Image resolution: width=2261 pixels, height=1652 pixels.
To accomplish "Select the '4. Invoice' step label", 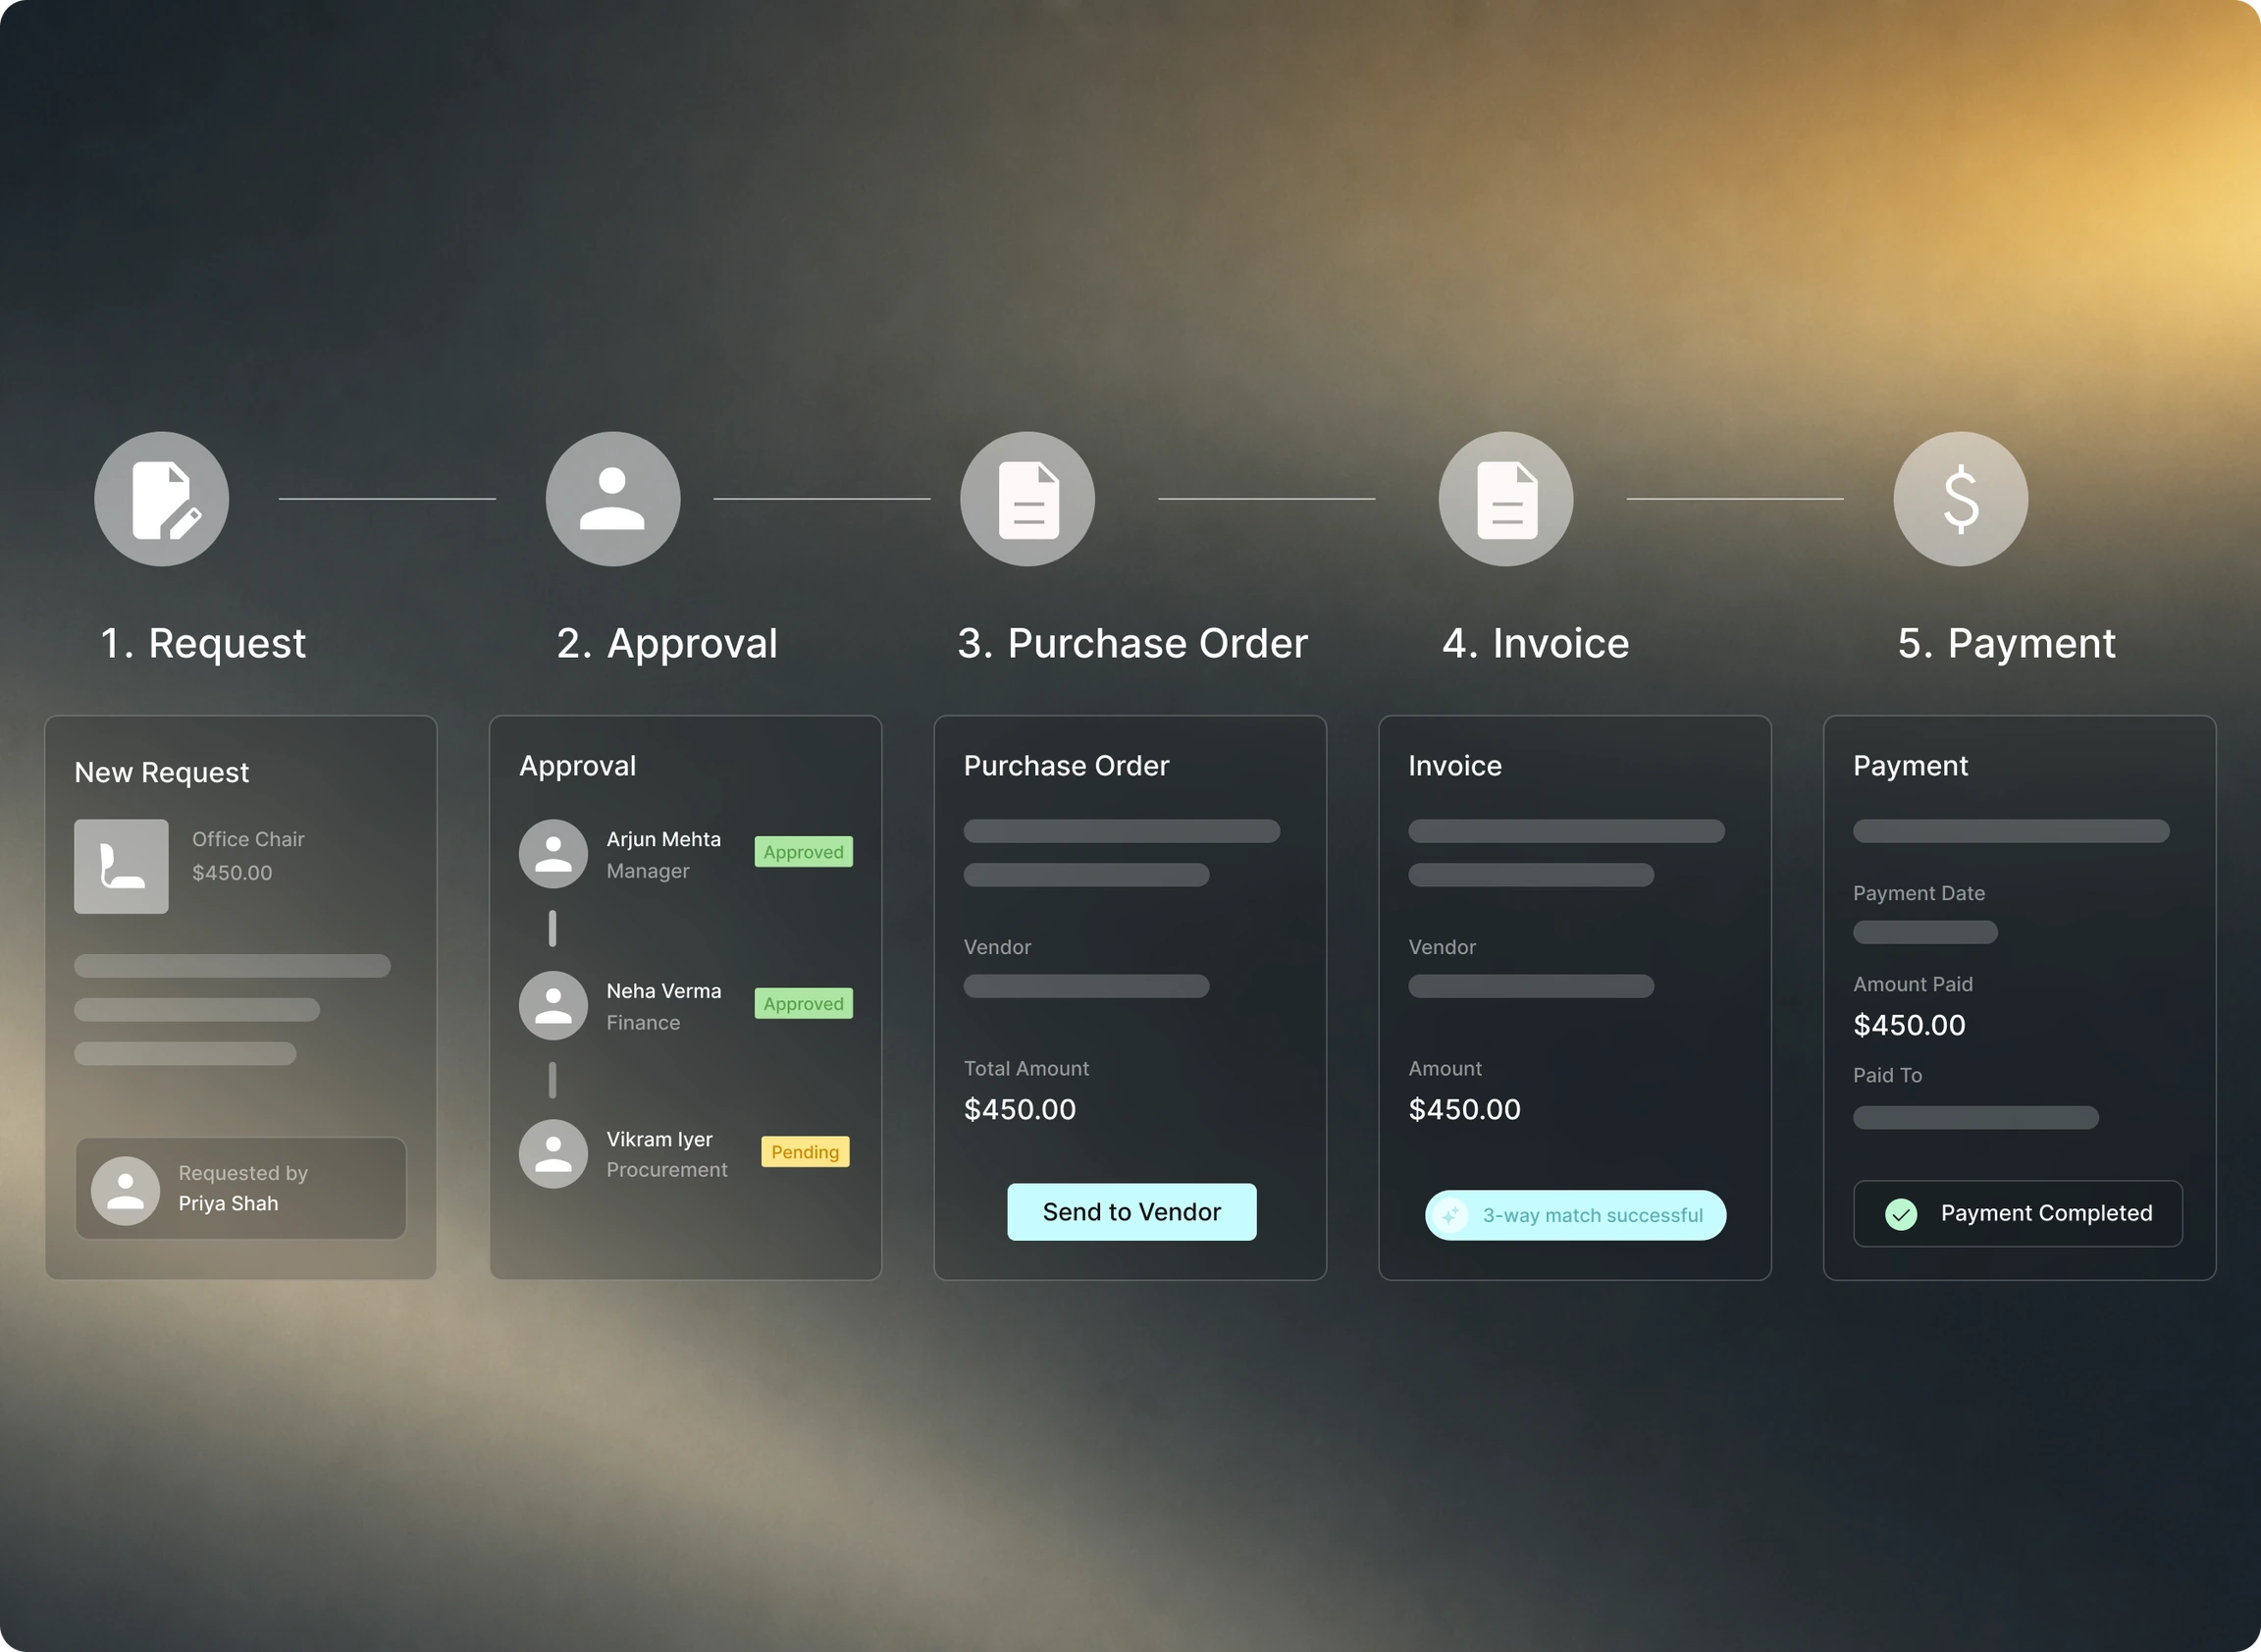I will pos(1536,643).
